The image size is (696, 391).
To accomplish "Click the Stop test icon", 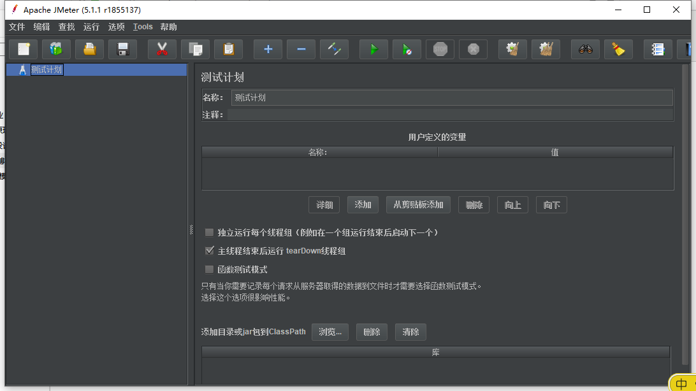I will point(440,49).
